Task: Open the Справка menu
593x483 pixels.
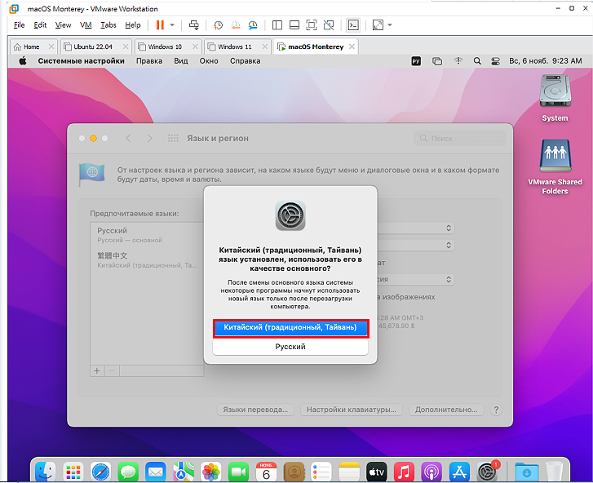Action: (x=245, y=61)
